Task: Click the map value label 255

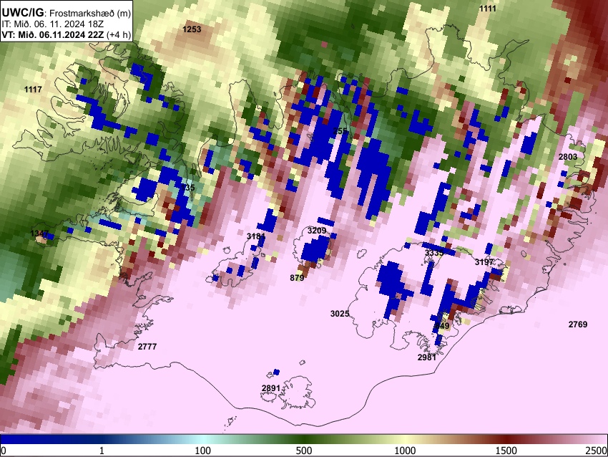Action: pyautogui.click(x=340, y=131)
